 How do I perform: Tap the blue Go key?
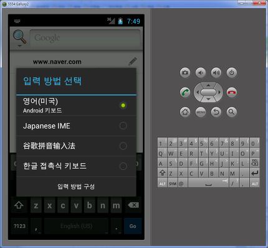click(133, 226)
